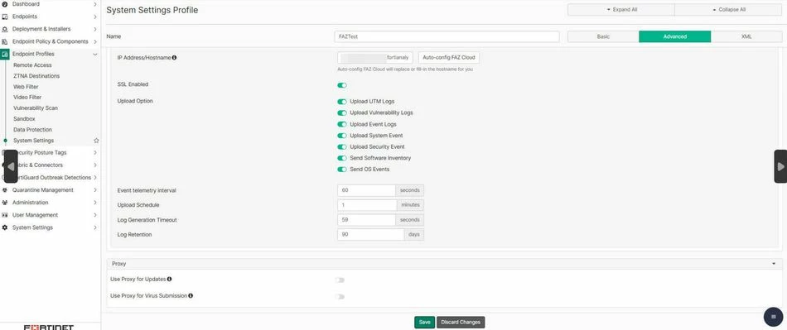Image resolution: width=787 pixels, height=330 pixels.
Task: Expand Quarantine Management chevron
Action: [95, 190]
